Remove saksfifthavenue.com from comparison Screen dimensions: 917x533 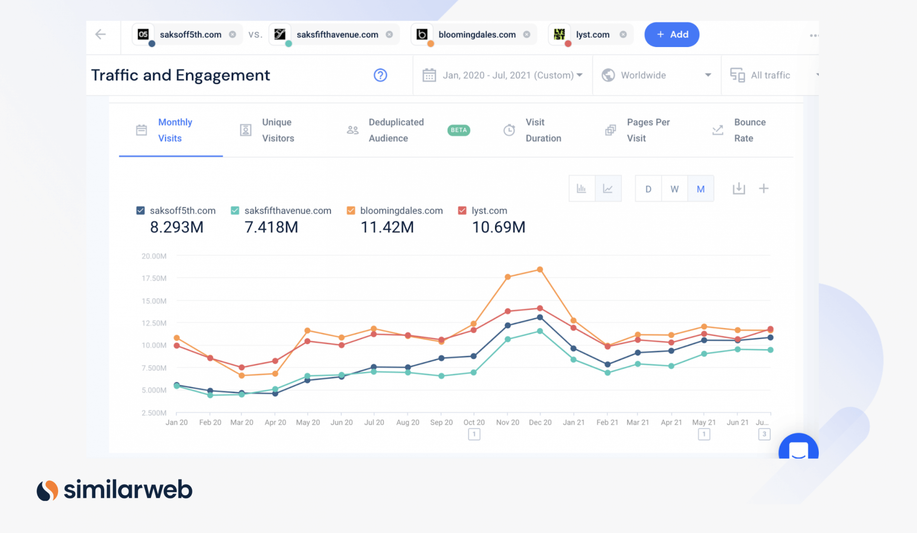389,34
